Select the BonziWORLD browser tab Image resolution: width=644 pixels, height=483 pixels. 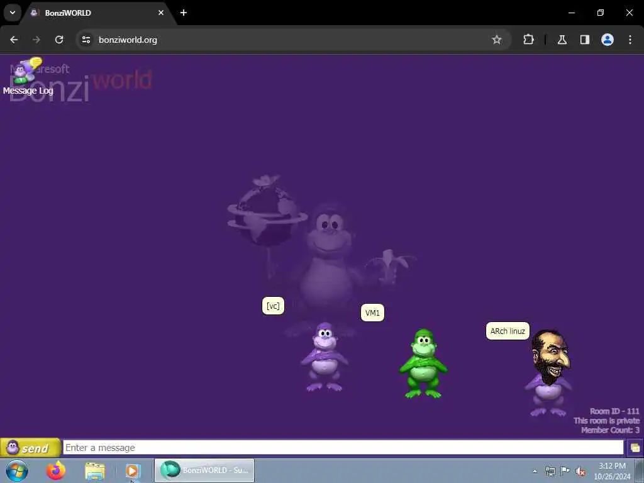pos(99,13)
